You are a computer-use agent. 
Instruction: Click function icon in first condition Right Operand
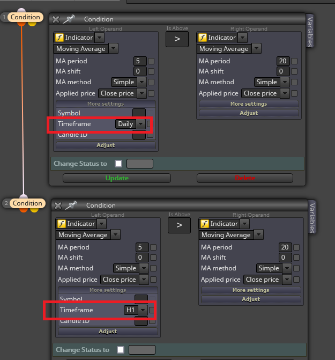click(x=203, y=38)
